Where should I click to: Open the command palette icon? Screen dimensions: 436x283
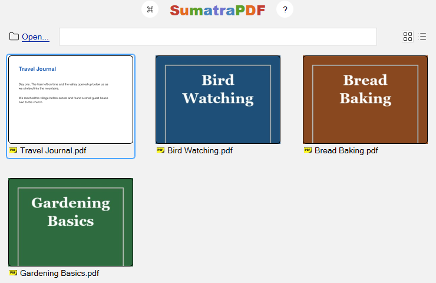(150, 9)
